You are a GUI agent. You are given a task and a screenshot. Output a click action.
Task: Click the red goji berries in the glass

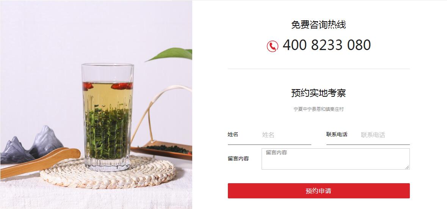point(108,86)
